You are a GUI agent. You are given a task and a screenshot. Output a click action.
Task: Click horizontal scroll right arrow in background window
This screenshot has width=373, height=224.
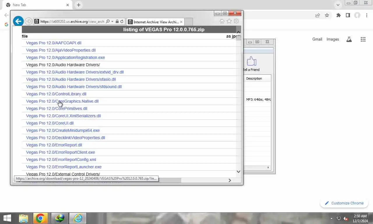[268, 167]
